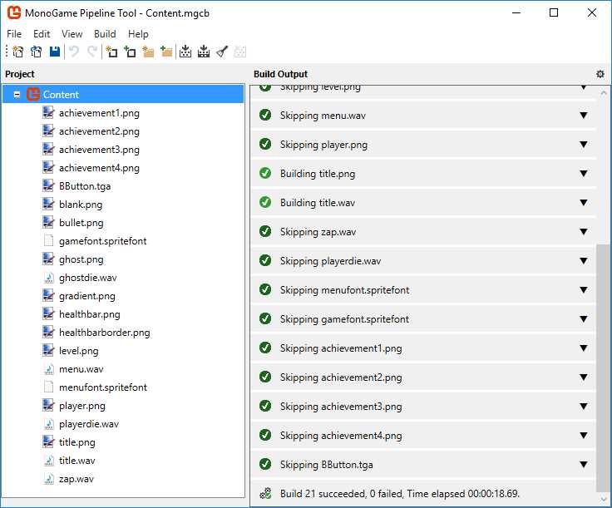612x508 pixels.
Task: Click the Open project toolbar icon
Action: [x=37, y=52]
